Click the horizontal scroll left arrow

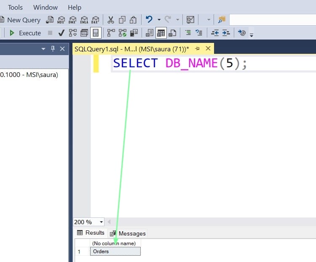point(109,222)
